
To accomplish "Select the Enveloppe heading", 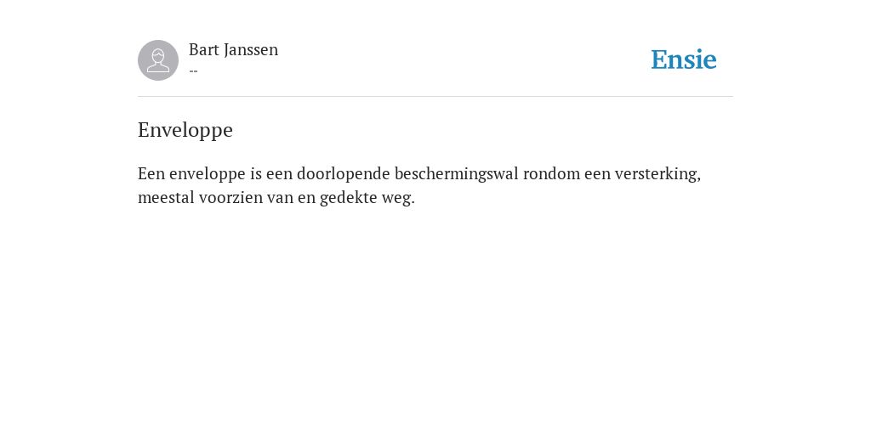I will [185, 130].
